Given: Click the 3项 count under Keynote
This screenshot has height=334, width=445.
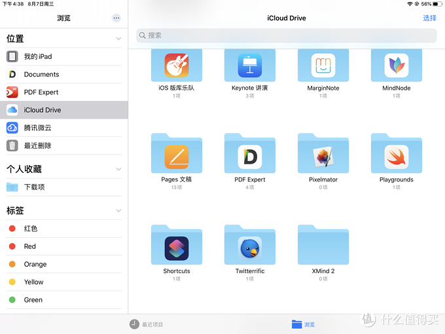Looking at the screenshot, I should 250,96.
